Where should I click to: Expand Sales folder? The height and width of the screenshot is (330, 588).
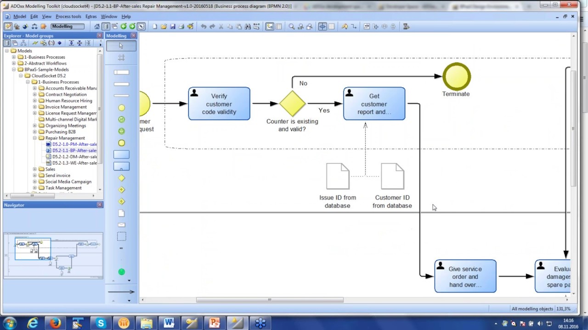34,169
